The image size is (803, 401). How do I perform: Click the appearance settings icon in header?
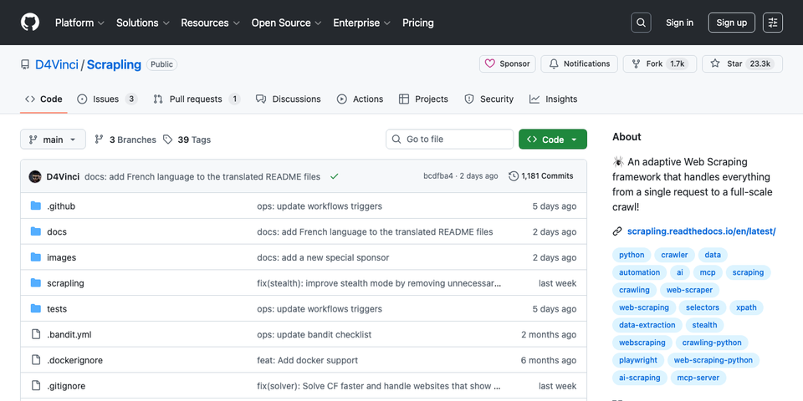pyautogui.click(x=773, y=23)
